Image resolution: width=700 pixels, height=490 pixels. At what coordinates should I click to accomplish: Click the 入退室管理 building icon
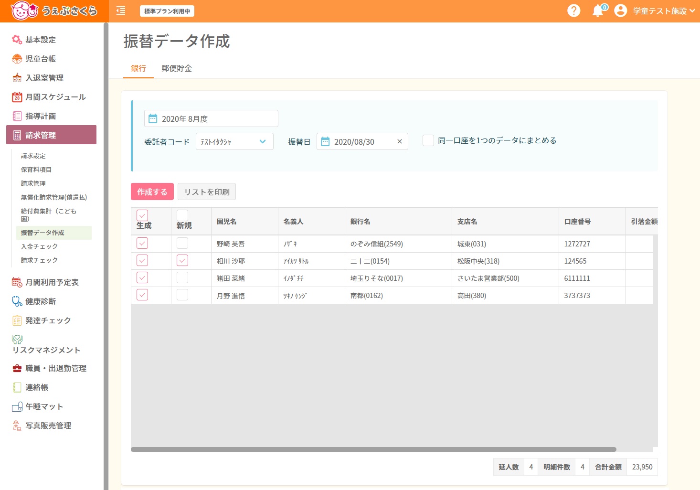coord(17,78)
